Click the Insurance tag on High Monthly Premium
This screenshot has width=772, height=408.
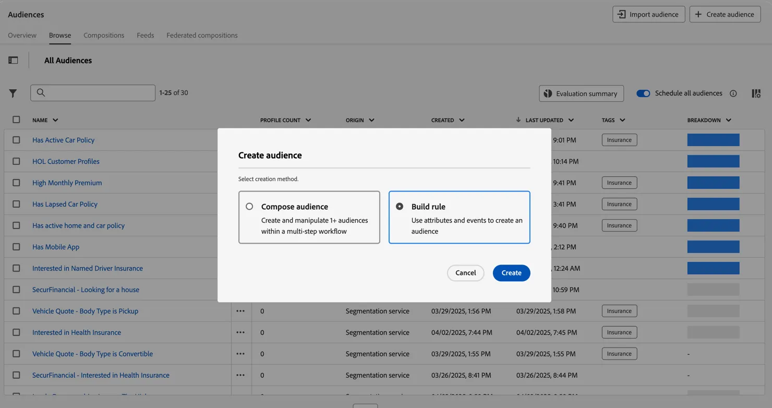pyautogui.click(x=619, y=183)
